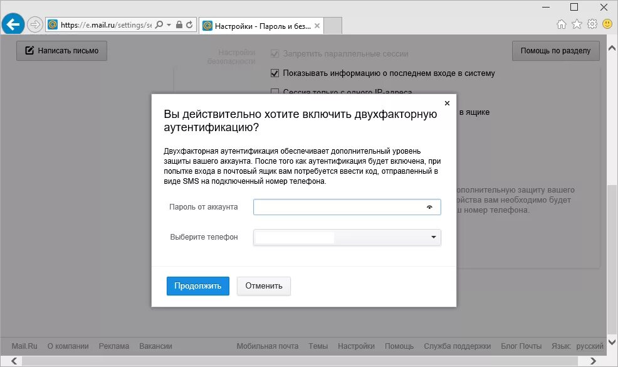Toggle Запретить параллельные сессии checkbox

[x=275, y=54]
